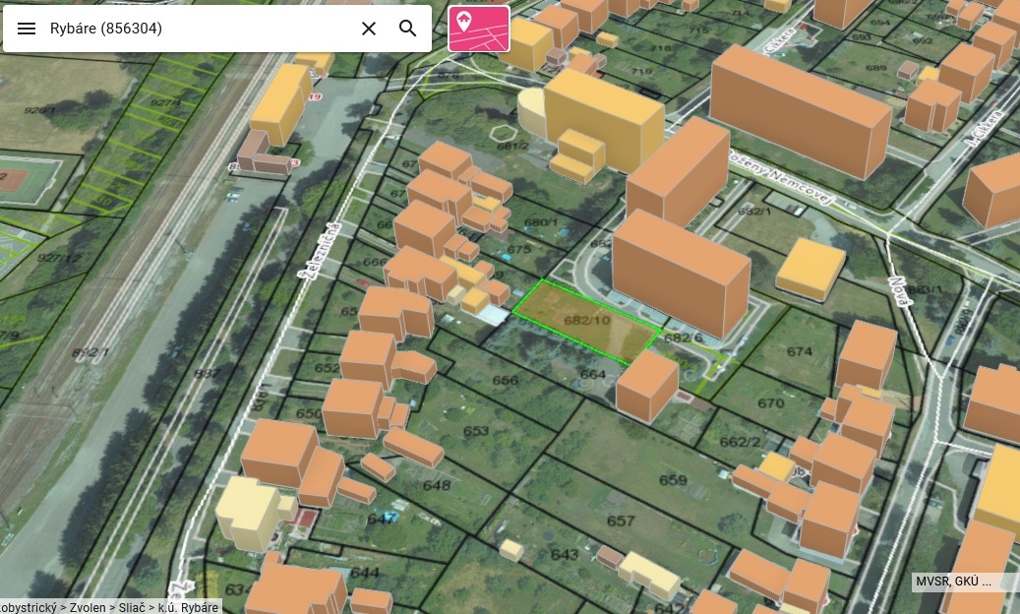Open the hamburger main menu
Image resolution: width=1020 pixels, height=614 pixels.
[26, 29]
